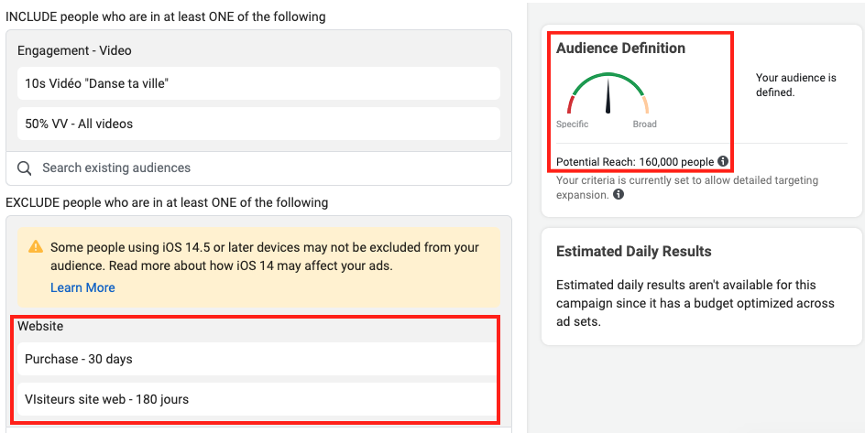Viewport: 865px width, 433px height.
Task: Click the Specific label under the gauge
Action: click(572, 124)
